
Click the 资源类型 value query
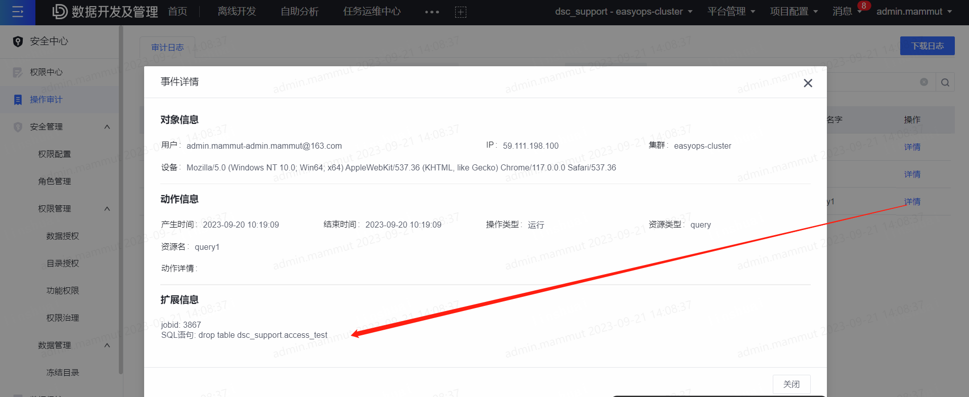700,225
